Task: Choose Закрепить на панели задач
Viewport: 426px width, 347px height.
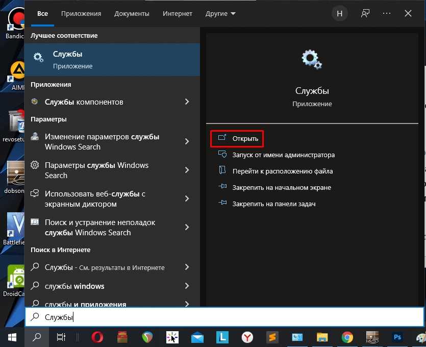Action: coord(273,204)
